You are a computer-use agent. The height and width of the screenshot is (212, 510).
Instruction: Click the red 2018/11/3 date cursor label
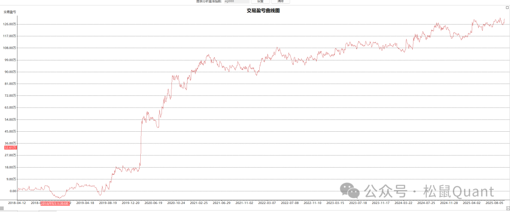click(x=55, y=203)
